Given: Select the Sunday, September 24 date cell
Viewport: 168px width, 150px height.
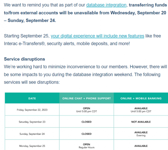Looking at the screenshot, I should point(32,134).
